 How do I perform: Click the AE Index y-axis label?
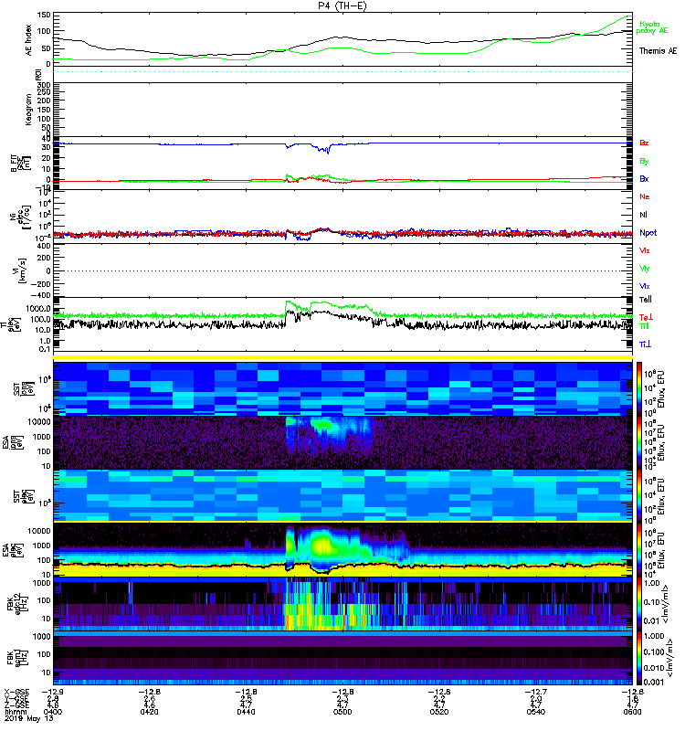click(28, 40)
